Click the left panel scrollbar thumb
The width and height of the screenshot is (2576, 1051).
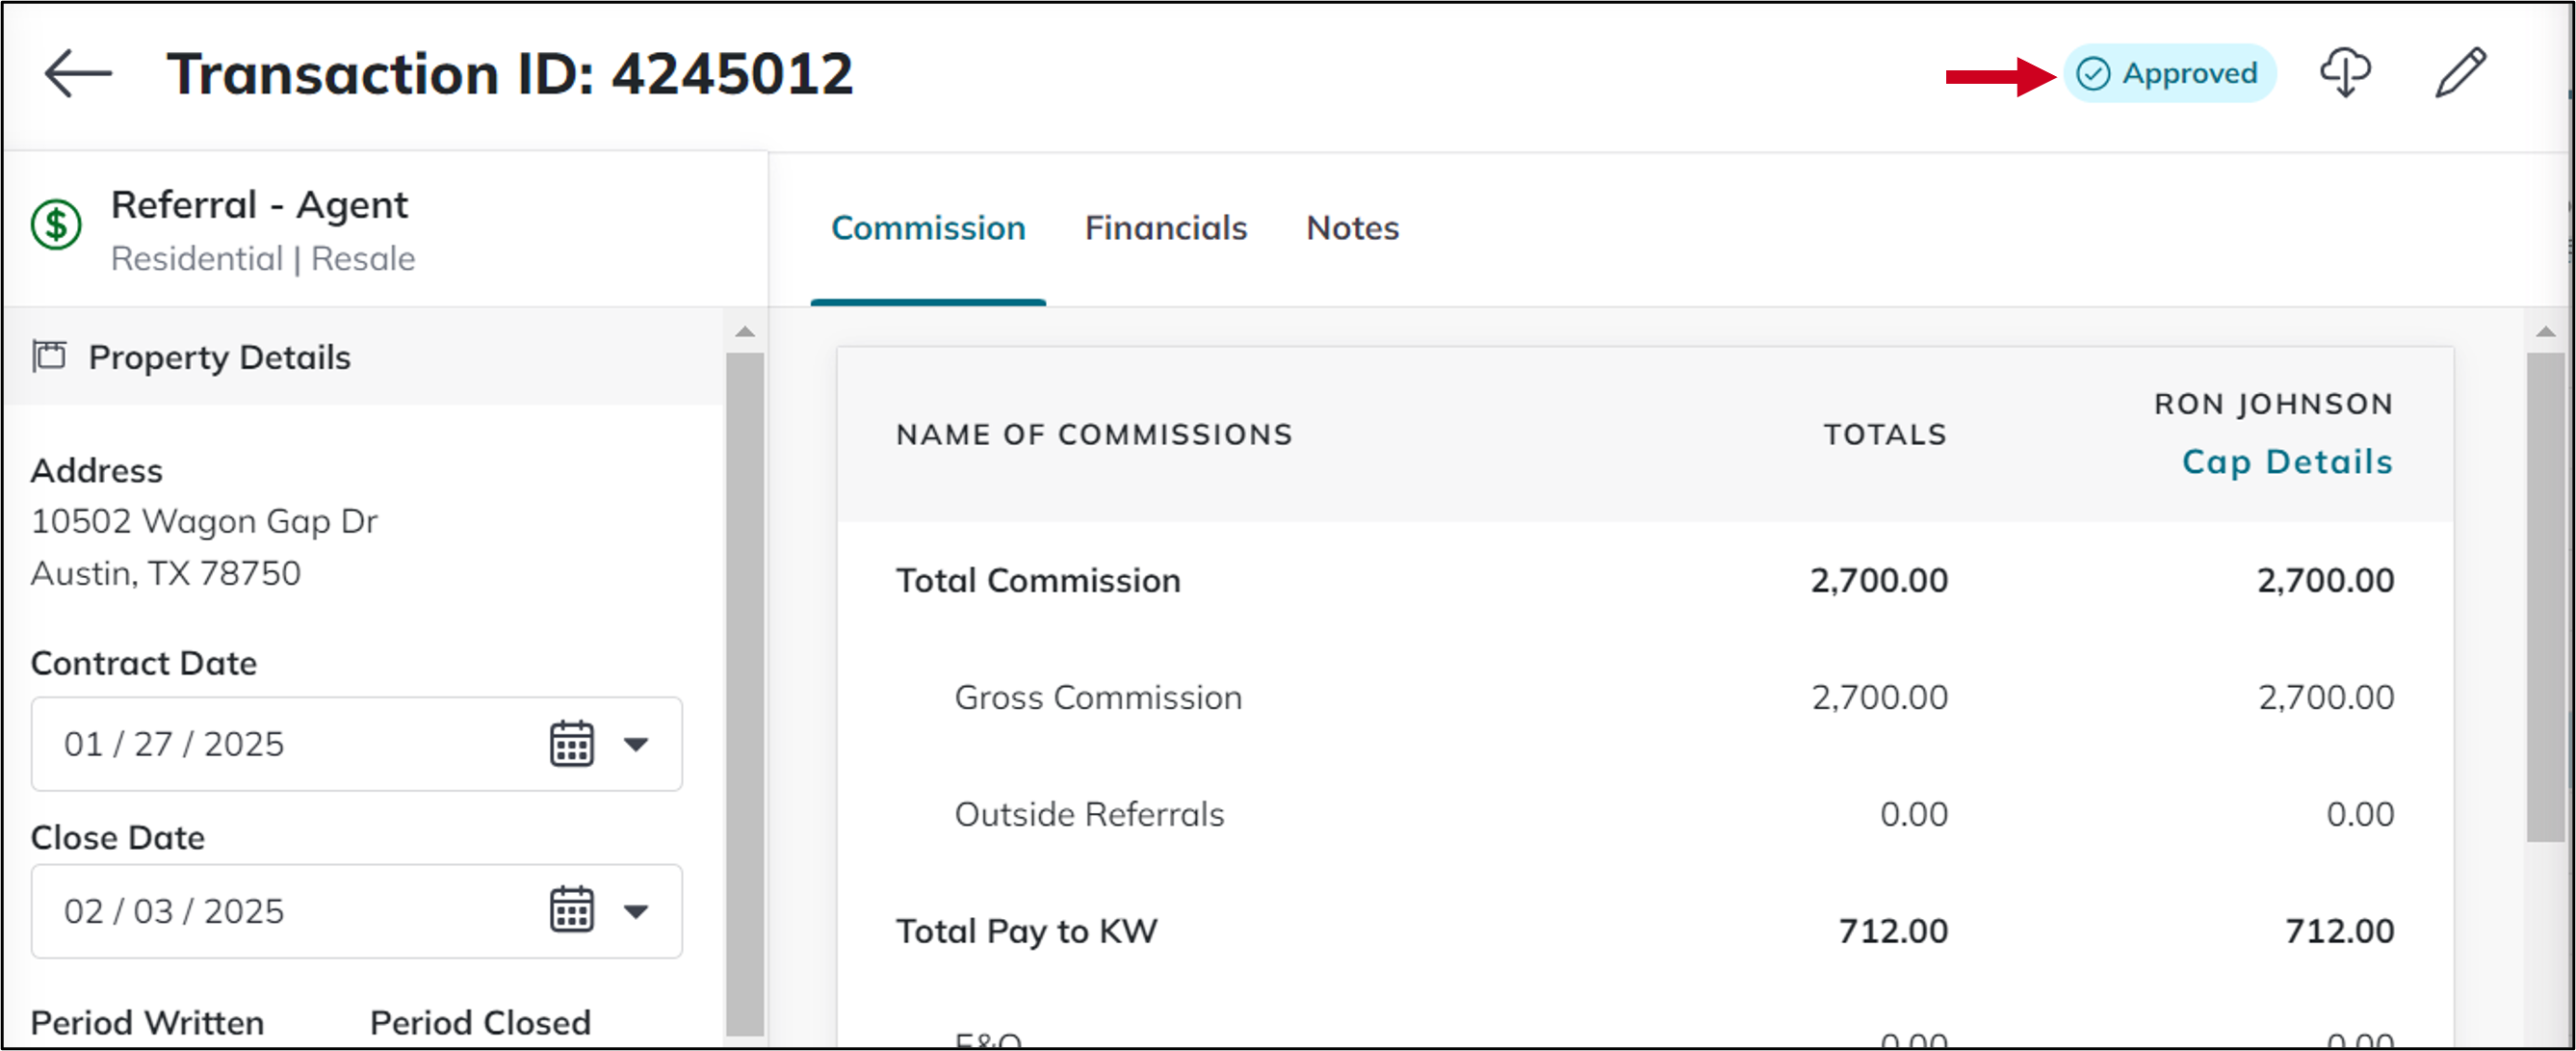745,694
